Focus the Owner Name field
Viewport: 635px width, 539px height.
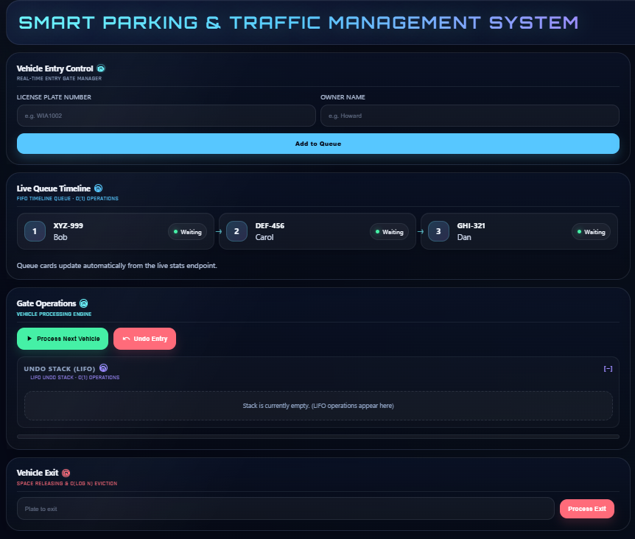coord(470,116)
